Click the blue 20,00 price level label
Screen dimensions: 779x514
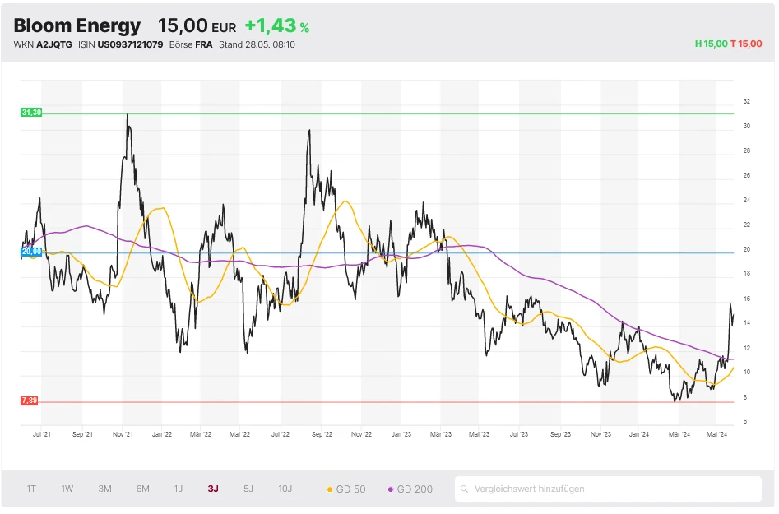coord(30,252)
